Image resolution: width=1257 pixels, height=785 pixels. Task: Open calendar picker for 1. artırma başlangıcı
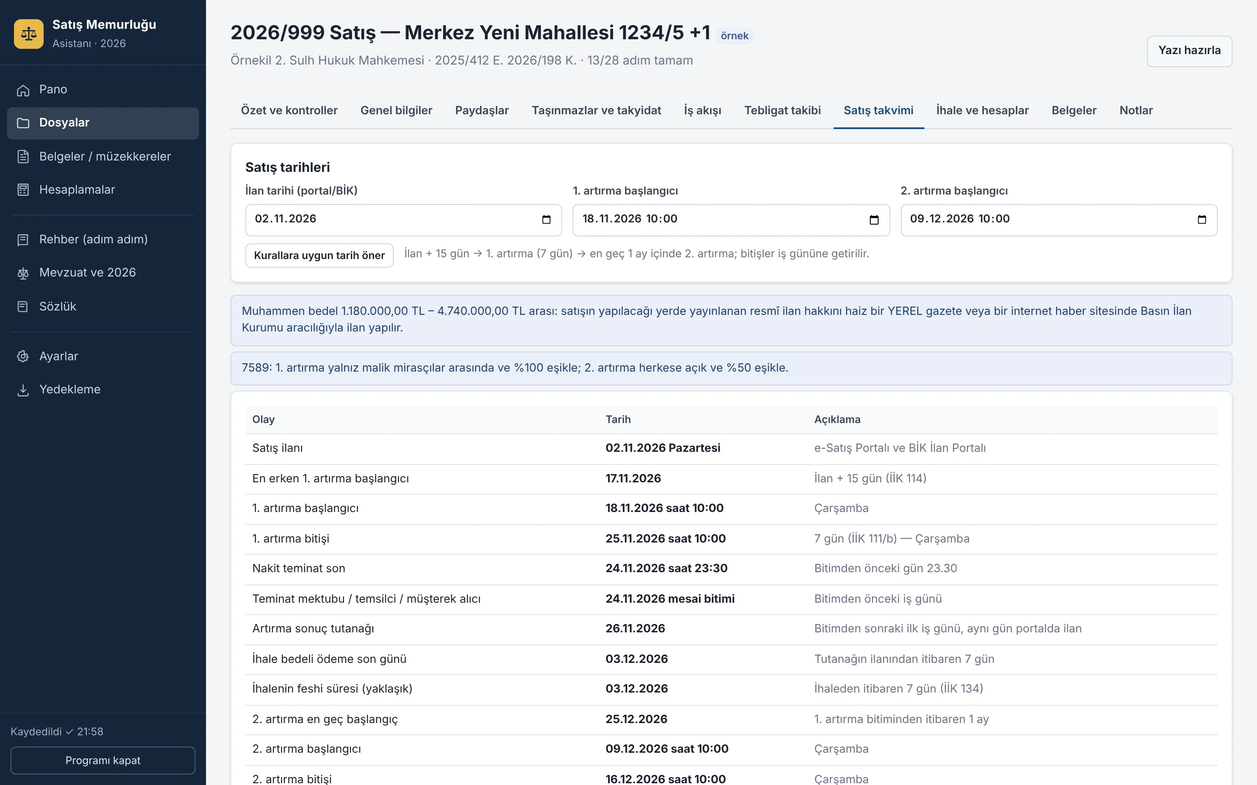click(x=874, y=220)
